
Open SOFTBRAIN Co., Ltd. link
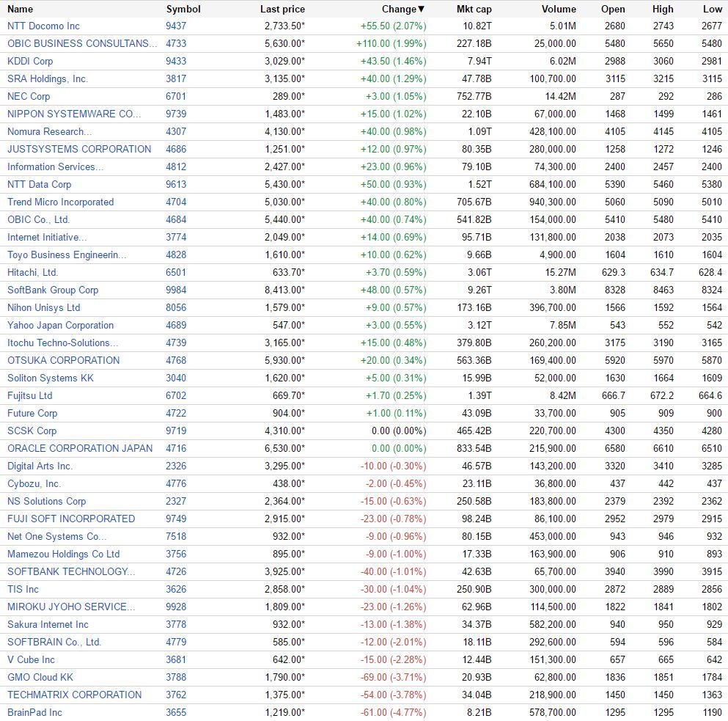point(54,643)
